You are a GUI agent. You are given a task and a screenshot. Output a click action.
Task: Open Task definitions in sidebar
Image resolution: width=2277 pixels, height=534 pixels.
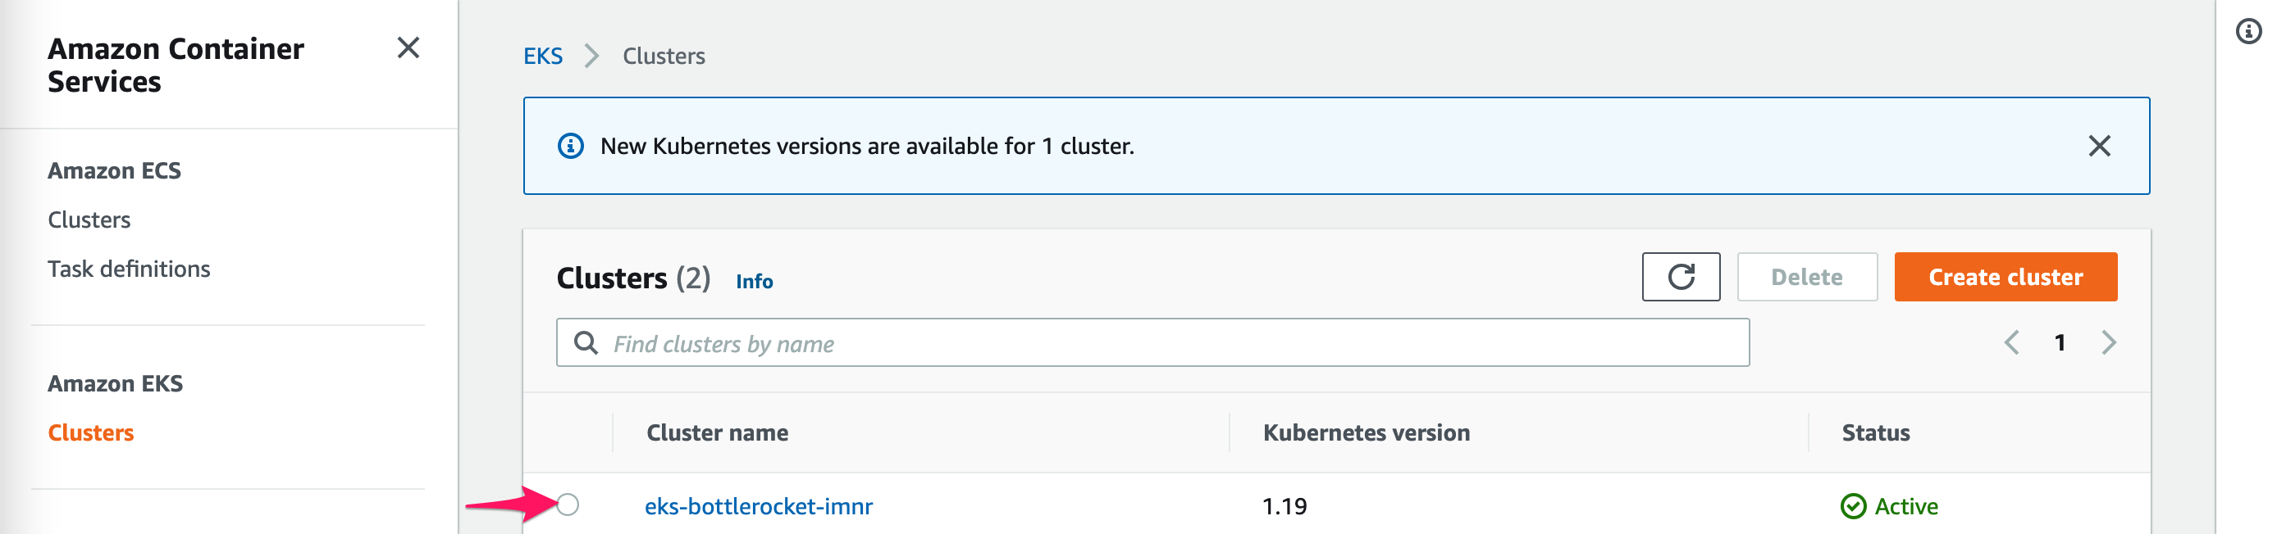pyautogui.click(x=129, y=269)
